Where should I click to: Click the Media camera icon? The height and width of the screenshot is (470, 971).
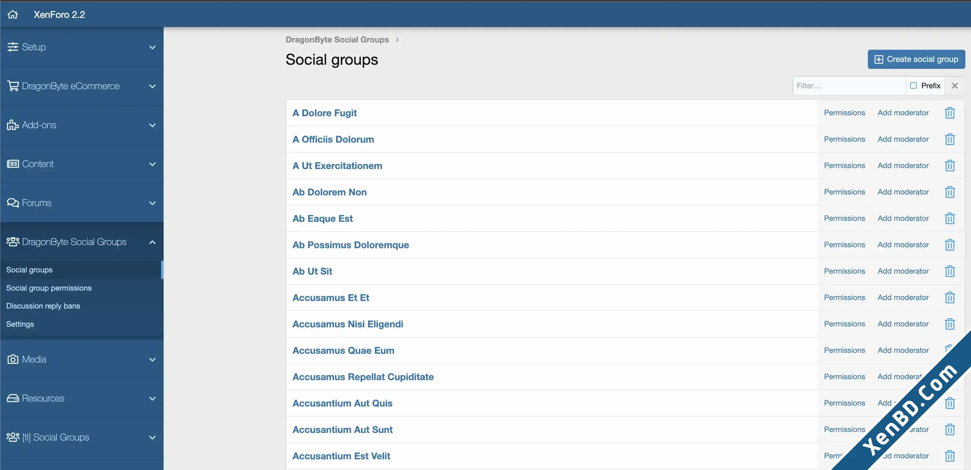(13, 359)
